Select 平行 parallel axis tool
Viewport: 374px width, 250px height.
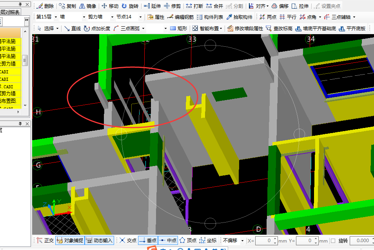pos(288,17)
